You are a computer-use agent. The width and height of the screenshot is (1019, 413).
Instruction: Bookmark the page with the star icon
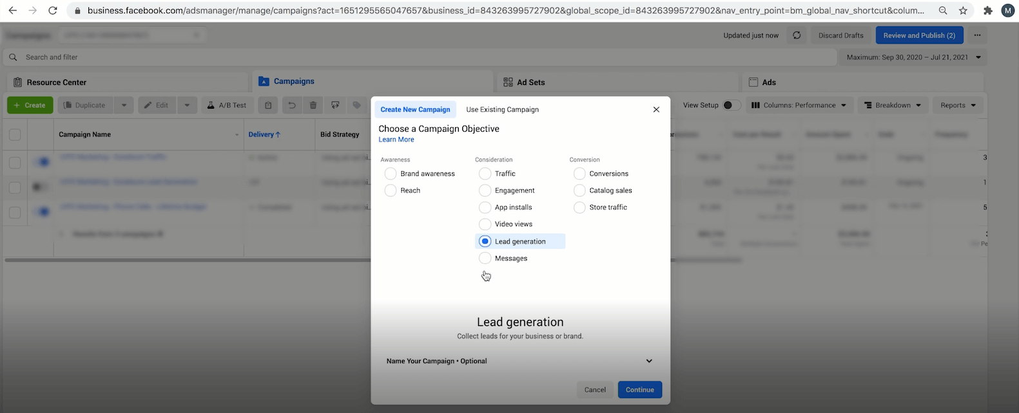(963, 10)
